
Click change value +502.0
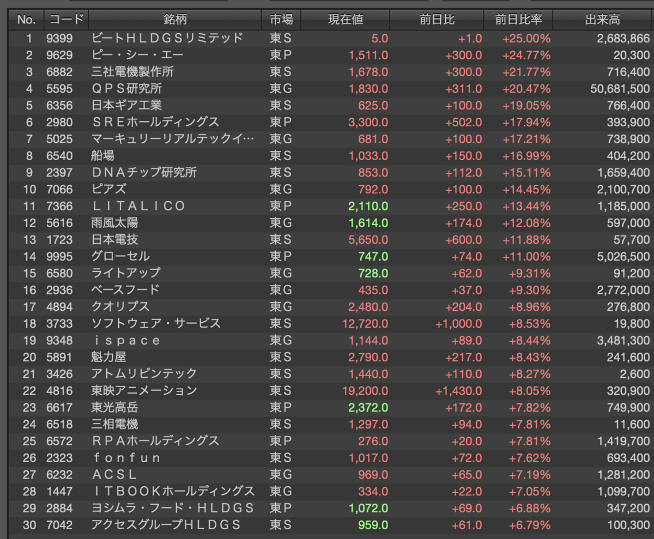pyautogui.click(x=464, y=122)
